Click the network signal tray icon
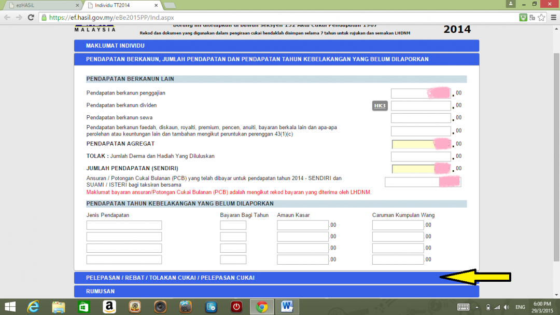The image size is (560, 315). coord(497,307)
